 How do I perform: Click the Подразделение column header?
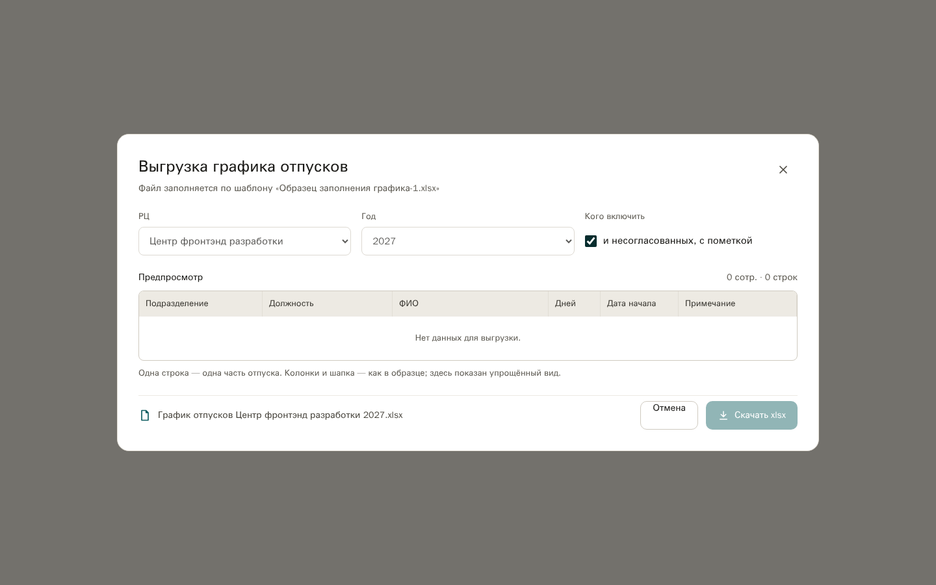tap(201, 304)
